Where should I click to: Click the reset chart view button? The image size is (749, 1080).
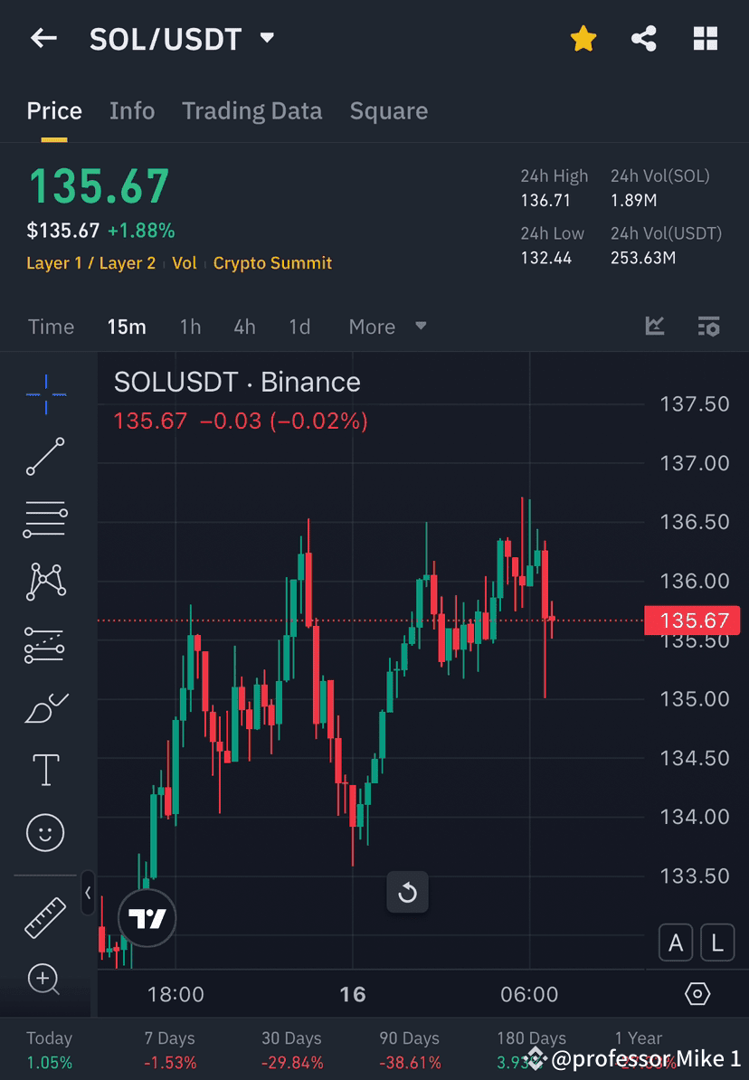pyautogui.click(x=408, y=892)
